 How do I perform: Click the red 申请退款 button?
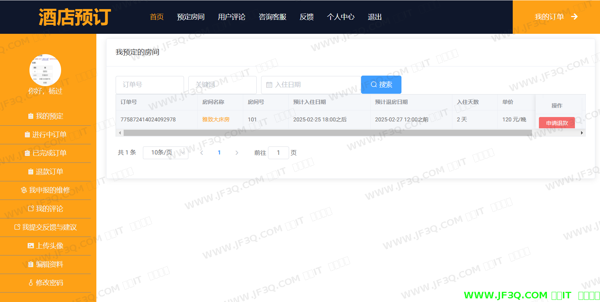[557, 123]
